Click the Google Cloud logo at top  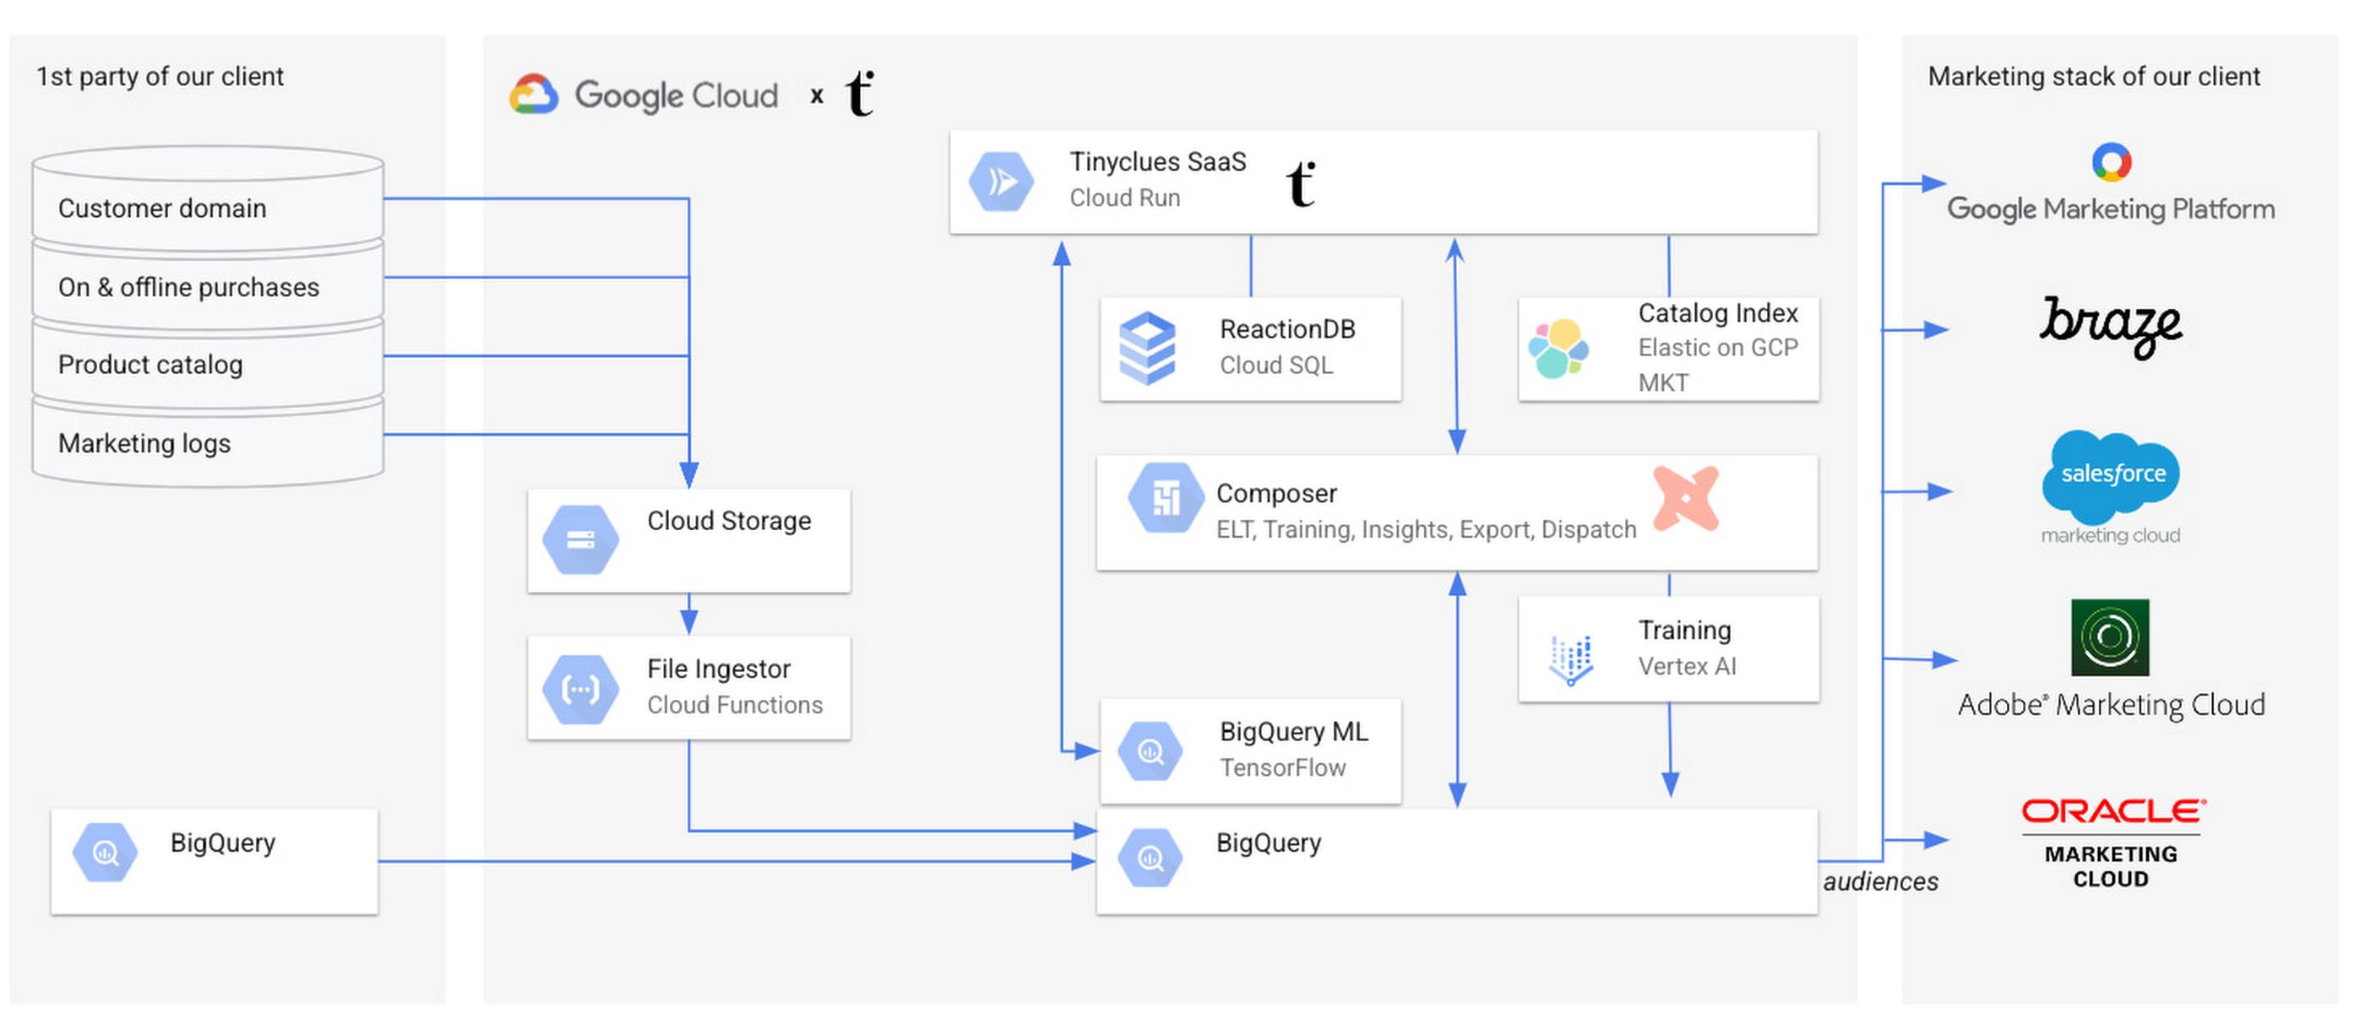(644, 95)
